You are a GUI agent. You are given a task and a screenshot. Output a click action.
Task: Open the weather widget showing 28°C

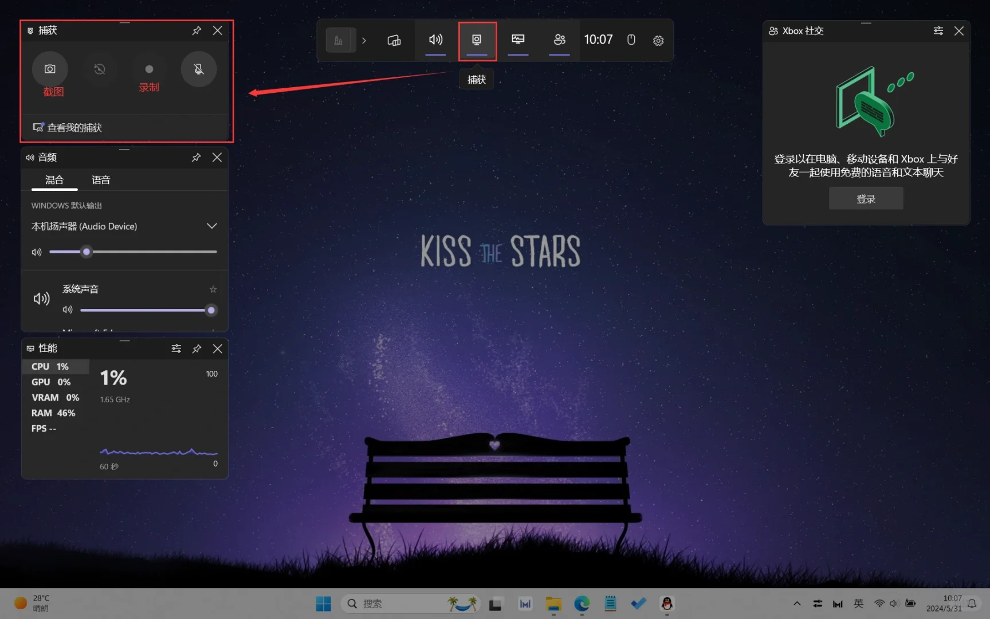[33, 604]
